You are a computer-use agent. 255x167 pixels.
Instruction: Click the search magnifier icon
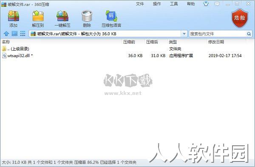pyautogui.click(x=249, y=34)
